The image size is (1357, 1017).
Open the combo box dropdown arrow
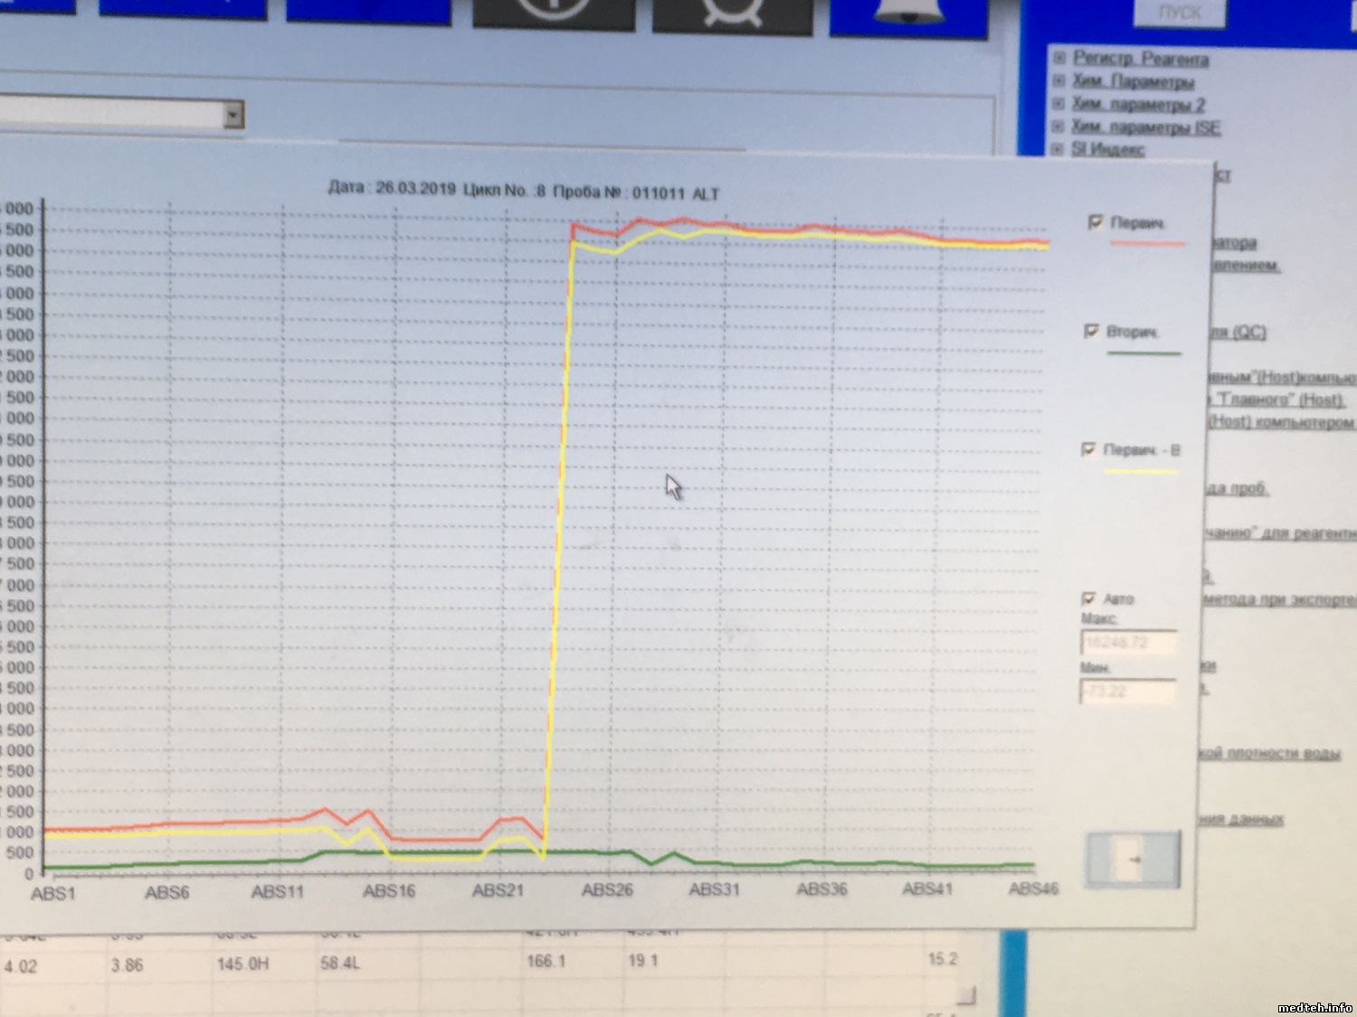(233, 115)
